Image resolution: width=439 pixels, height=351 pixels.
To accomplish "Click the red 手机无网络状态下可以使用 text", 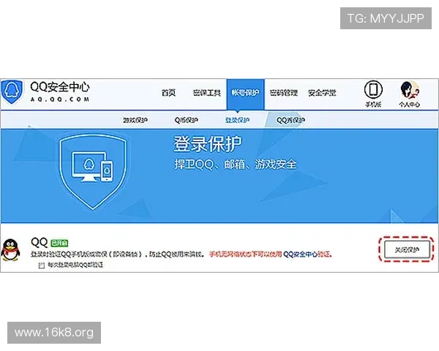I will 246,254.
